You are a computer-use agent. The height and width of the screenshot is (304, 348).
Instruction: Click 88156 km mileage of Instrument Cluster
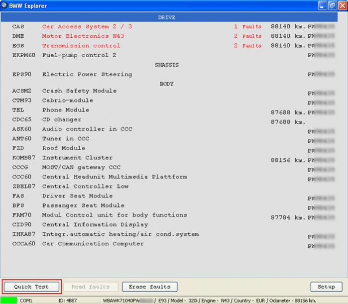pos(288,160)
